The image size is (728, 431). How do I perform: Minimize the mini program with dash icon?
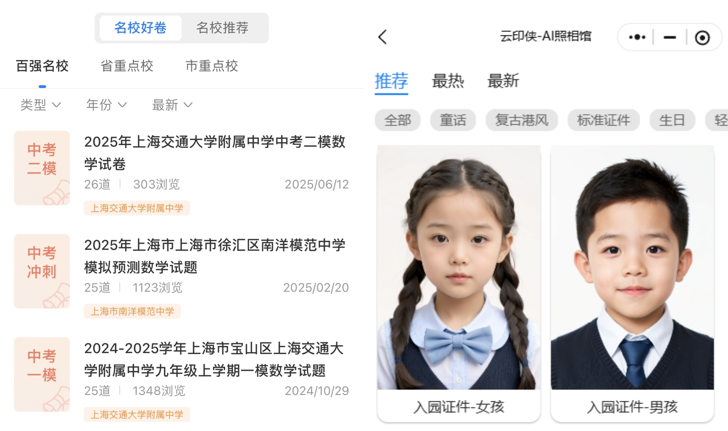[x=669, y=37]
